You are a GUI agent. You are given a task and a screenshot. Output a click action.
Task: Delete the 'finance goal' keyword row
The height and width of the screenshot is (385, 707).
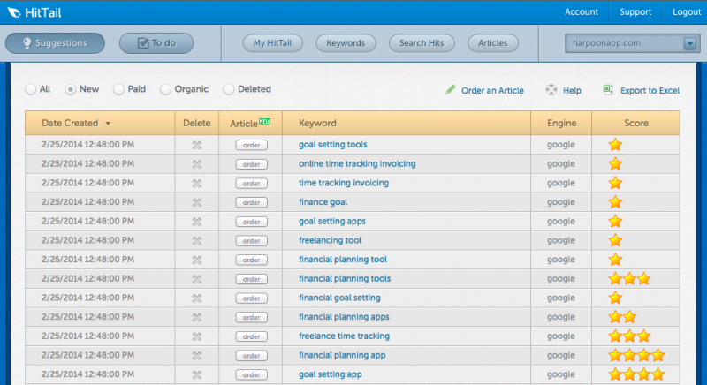pos(196,202)
